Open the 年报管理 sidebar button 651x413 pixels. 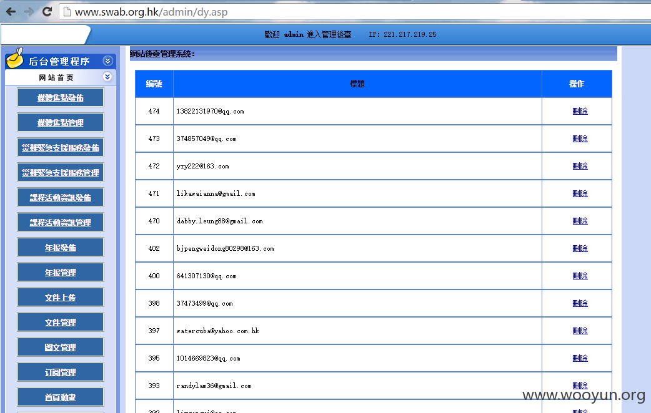tap(61, 273)
